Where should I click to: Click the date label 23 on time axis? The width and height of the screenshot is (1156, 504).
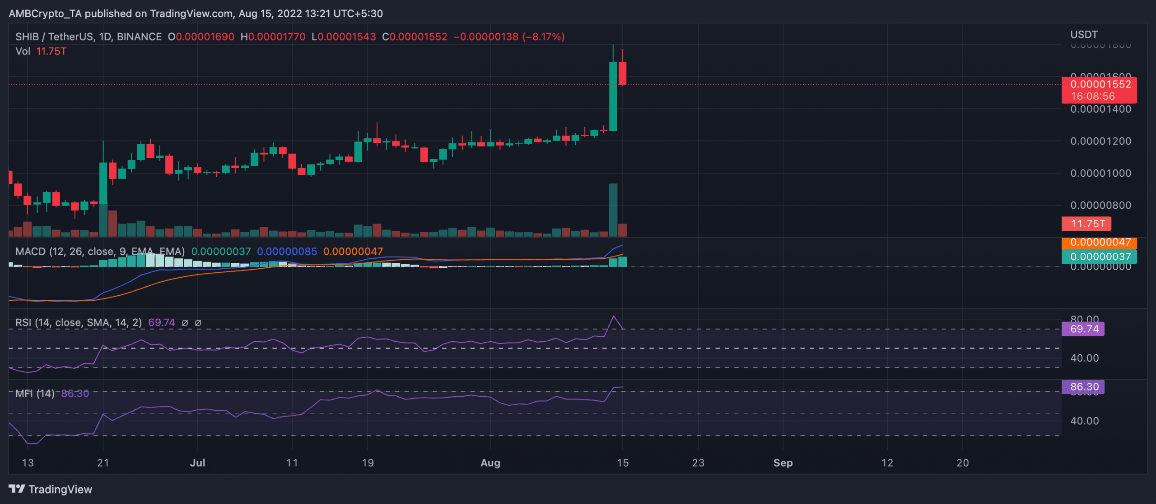point(698,463)
